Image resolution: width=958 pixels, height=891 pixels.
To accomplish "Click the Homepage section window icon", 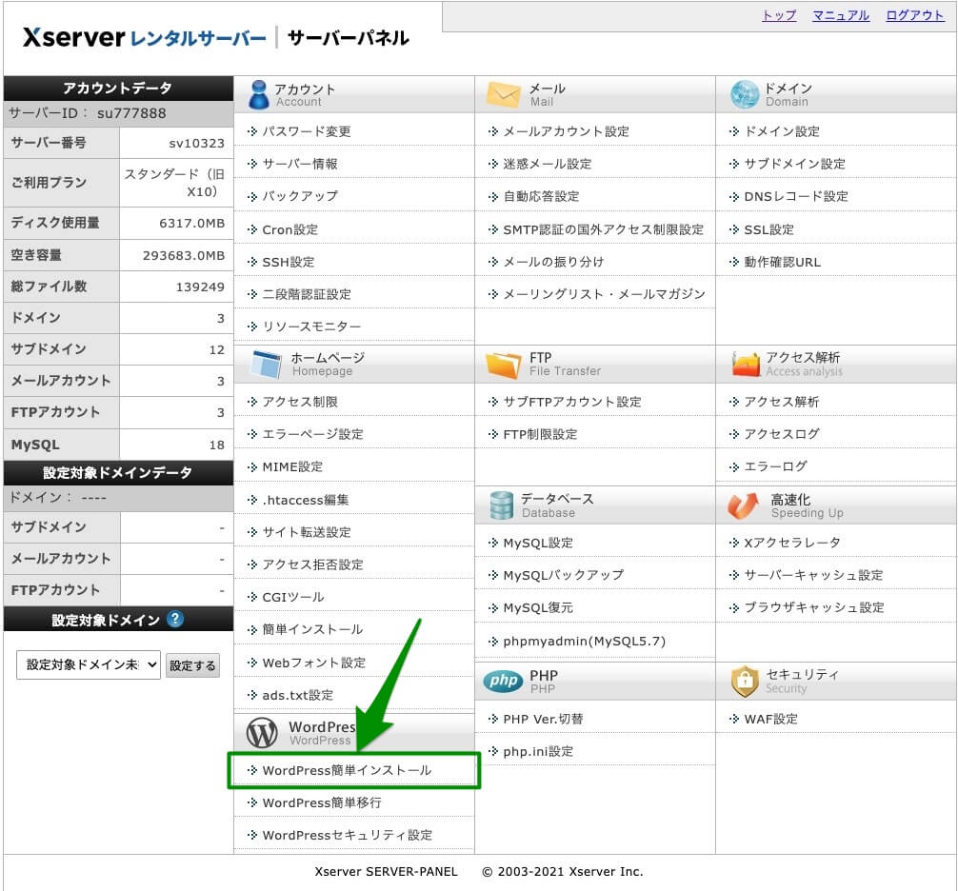I will pos(267,365).
